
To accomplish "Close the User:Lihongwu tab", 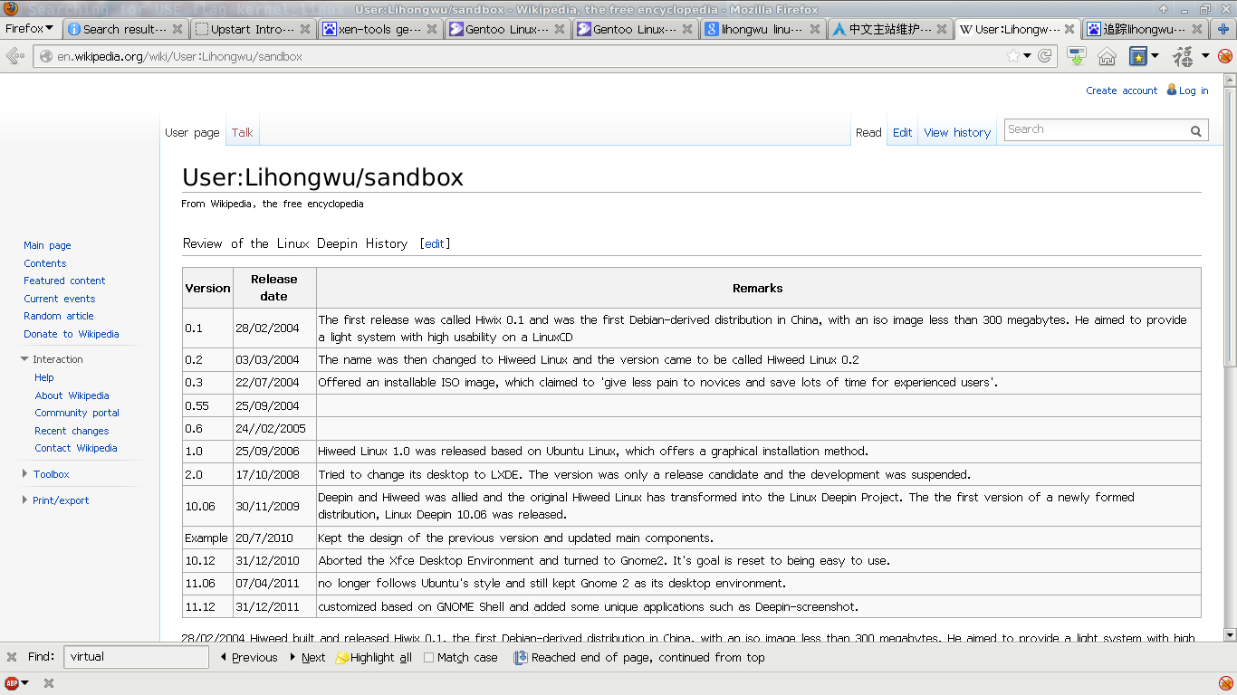I will tap(1070, 29).
